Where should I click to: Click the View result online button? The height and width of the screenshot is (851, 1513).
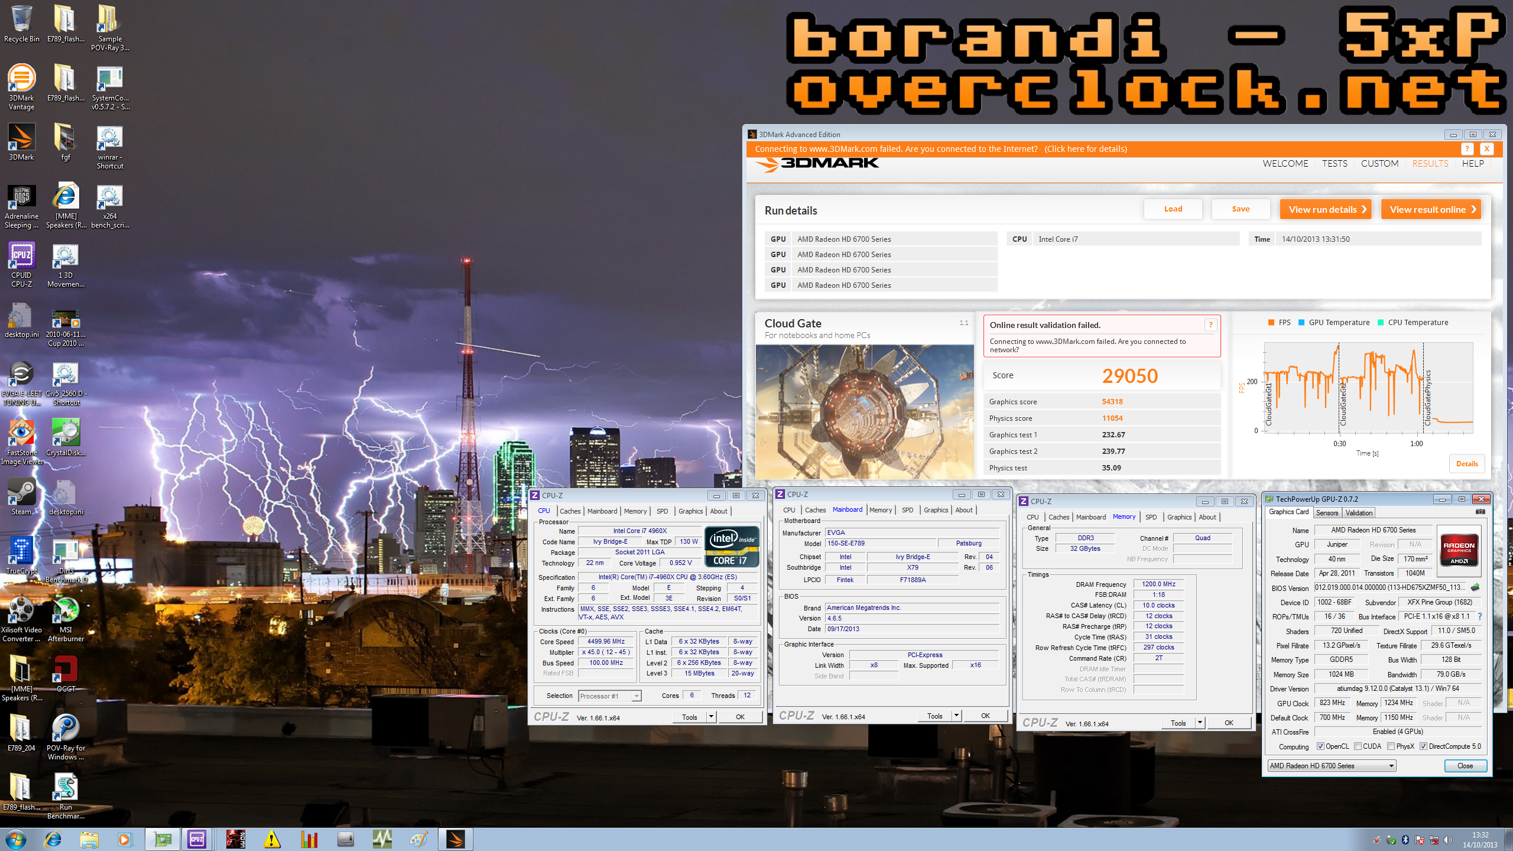(x=1431, y=209)
